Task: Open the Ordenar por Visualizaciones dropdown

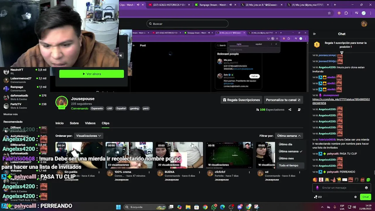Action: (x=88, y=136)
